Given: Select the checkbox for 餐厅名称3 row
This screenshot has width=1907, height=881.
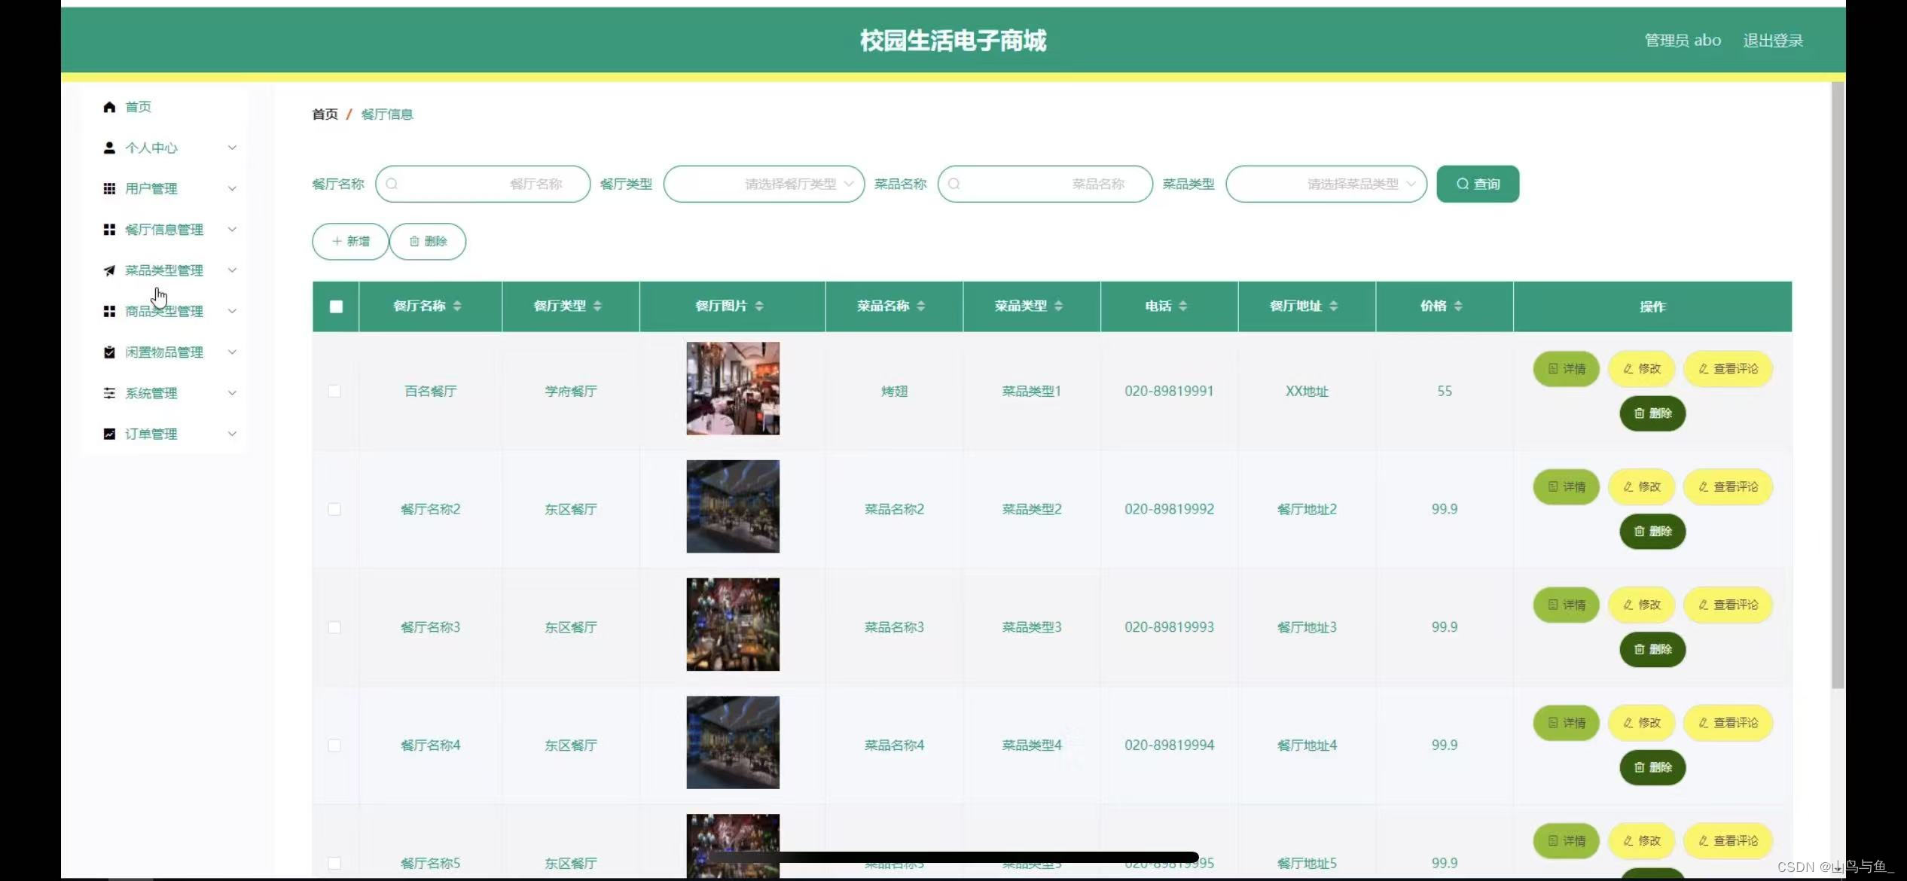Looking at the screenshot, I should pos(334,627).
